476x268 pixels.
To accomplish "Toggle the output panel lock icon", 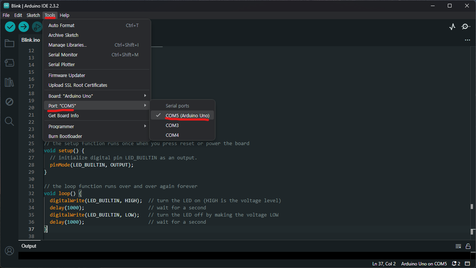I will [x=468, y=246].
